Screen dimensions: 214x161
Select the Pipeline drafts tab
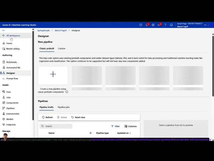point(46,107)
